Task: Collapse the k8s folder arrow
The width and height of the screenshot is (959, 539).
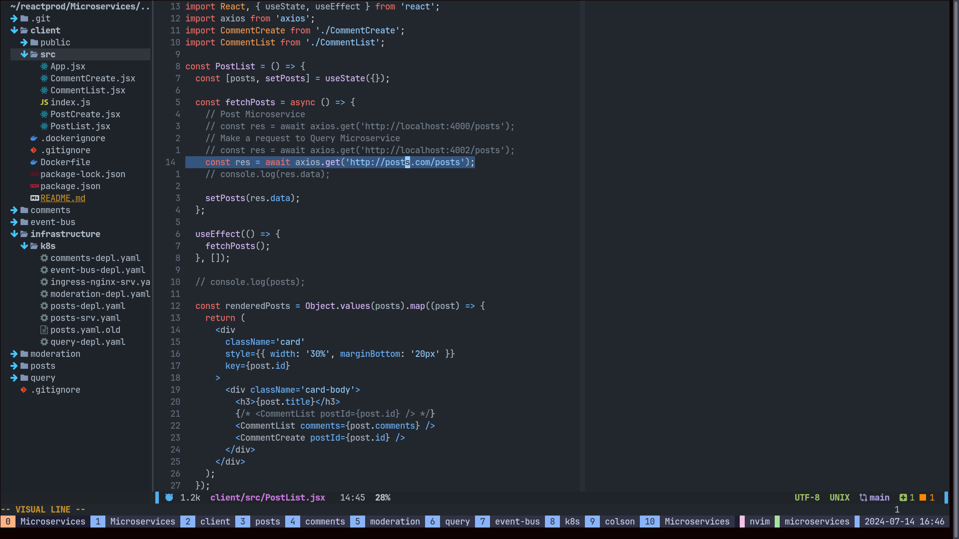Action: click(24, 246)
